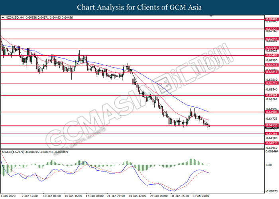The width and height of the screenshot is (279, 199).
Task: Click the 0.64906 resistance price tag
Action: click(271, 112)
